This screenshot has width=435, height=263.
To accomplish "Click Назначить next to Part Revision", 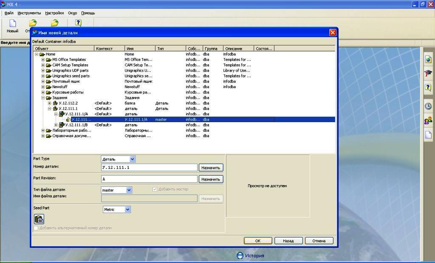I will 211,179.
